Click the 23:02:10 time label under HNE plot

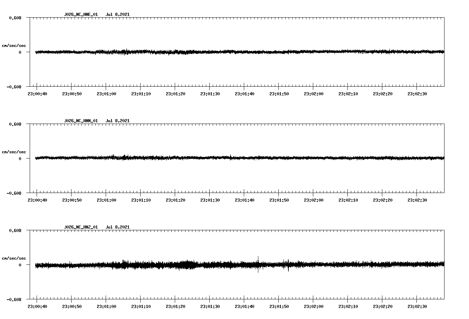tap(348, 94)
